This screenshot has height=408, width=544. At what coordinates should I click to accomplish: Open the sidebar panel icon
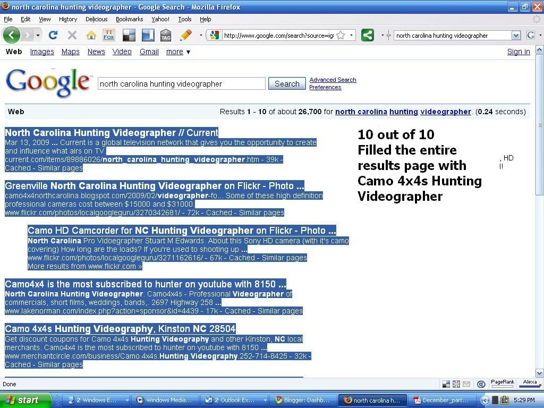[148, 35]
